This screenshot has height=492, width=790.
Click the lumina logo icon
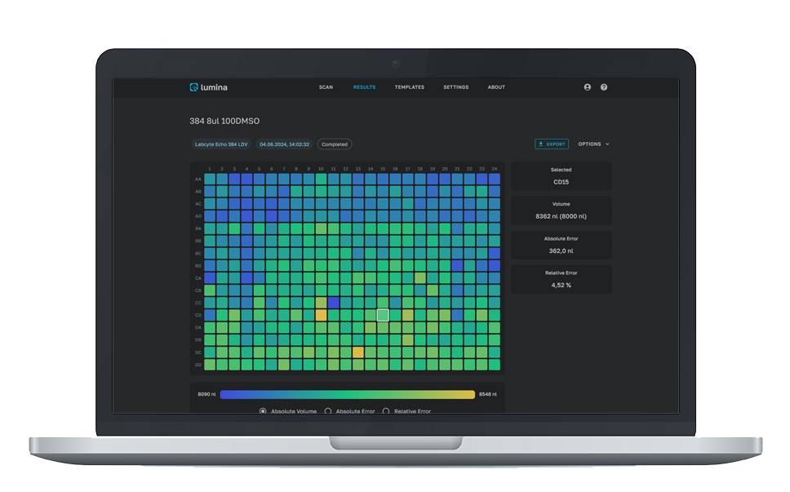(x=194, y=87)
